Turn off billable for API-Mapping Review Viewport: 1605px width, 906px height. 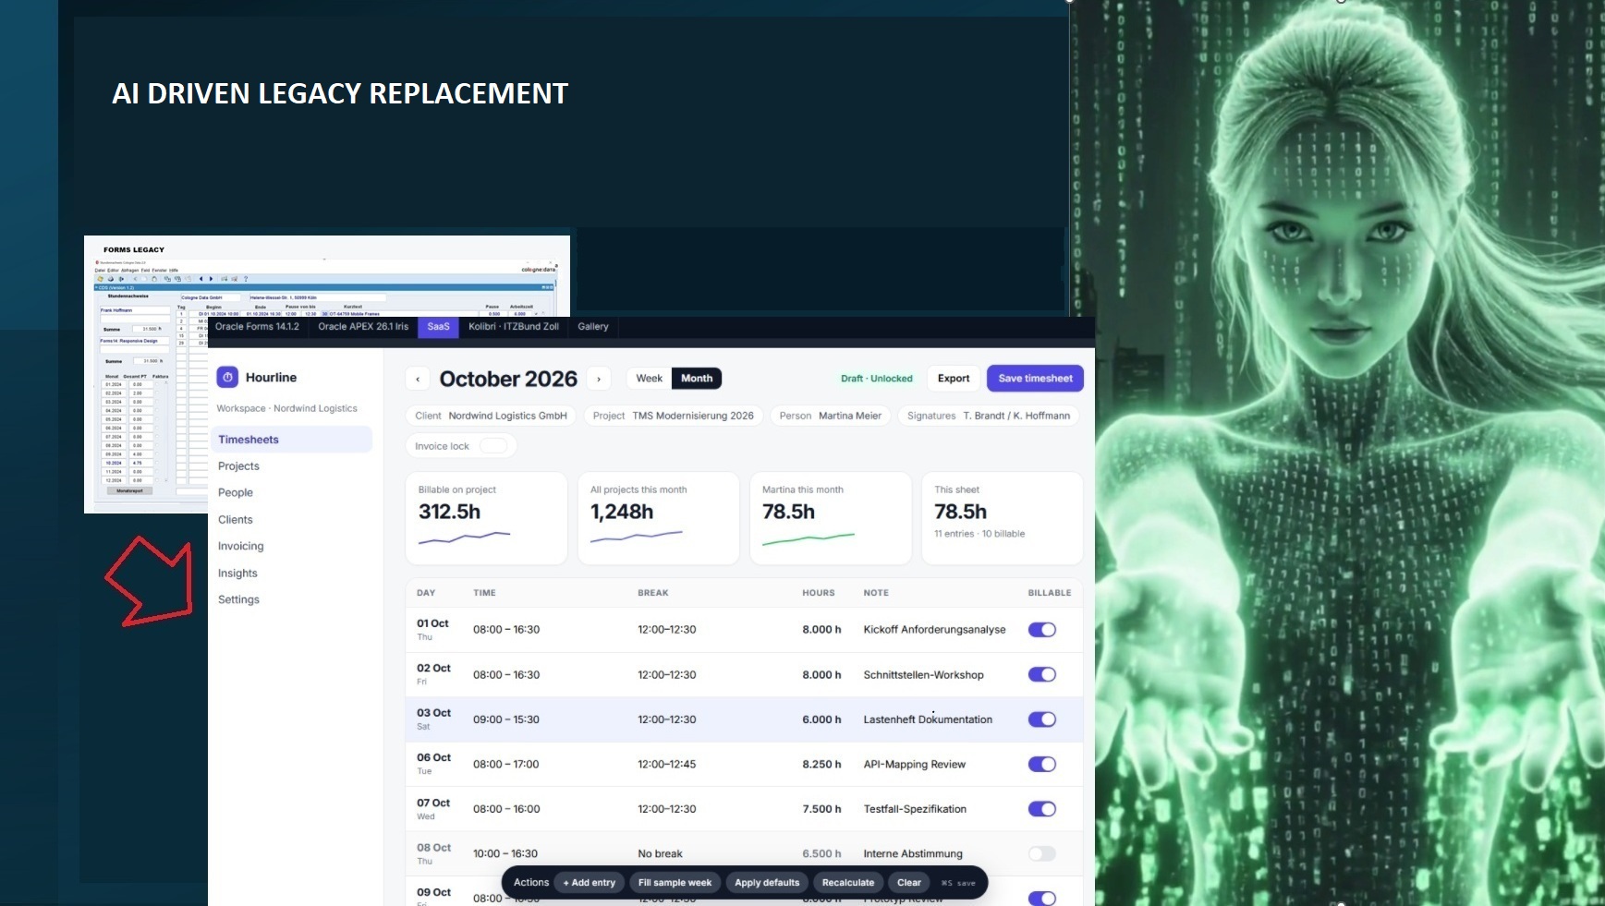click(x=1042, y=765)
